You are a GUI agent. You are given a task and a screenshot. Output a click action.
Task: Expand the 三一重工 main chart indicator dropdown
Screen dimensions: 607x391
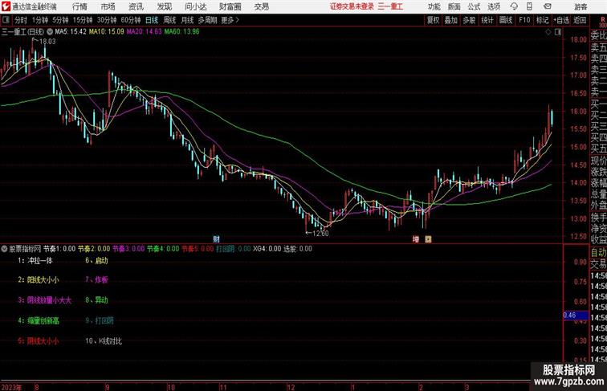click(50, 32)
